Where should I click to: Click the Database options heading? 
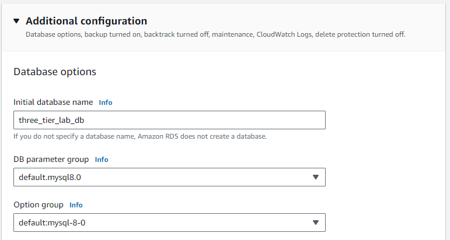pos(55,72)
